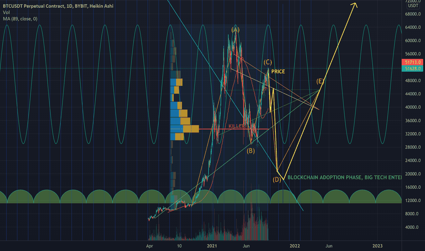Select the Vol indicator label
Image resolution: width=425 pixels, height=251 pixels.
click(x=6, y=12)
